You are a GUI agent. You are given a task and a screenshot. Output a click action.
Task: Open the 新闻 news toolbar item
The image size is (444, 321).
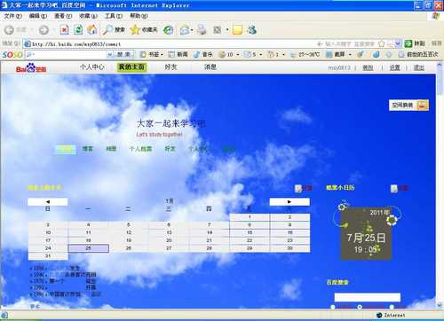(178, 54)
